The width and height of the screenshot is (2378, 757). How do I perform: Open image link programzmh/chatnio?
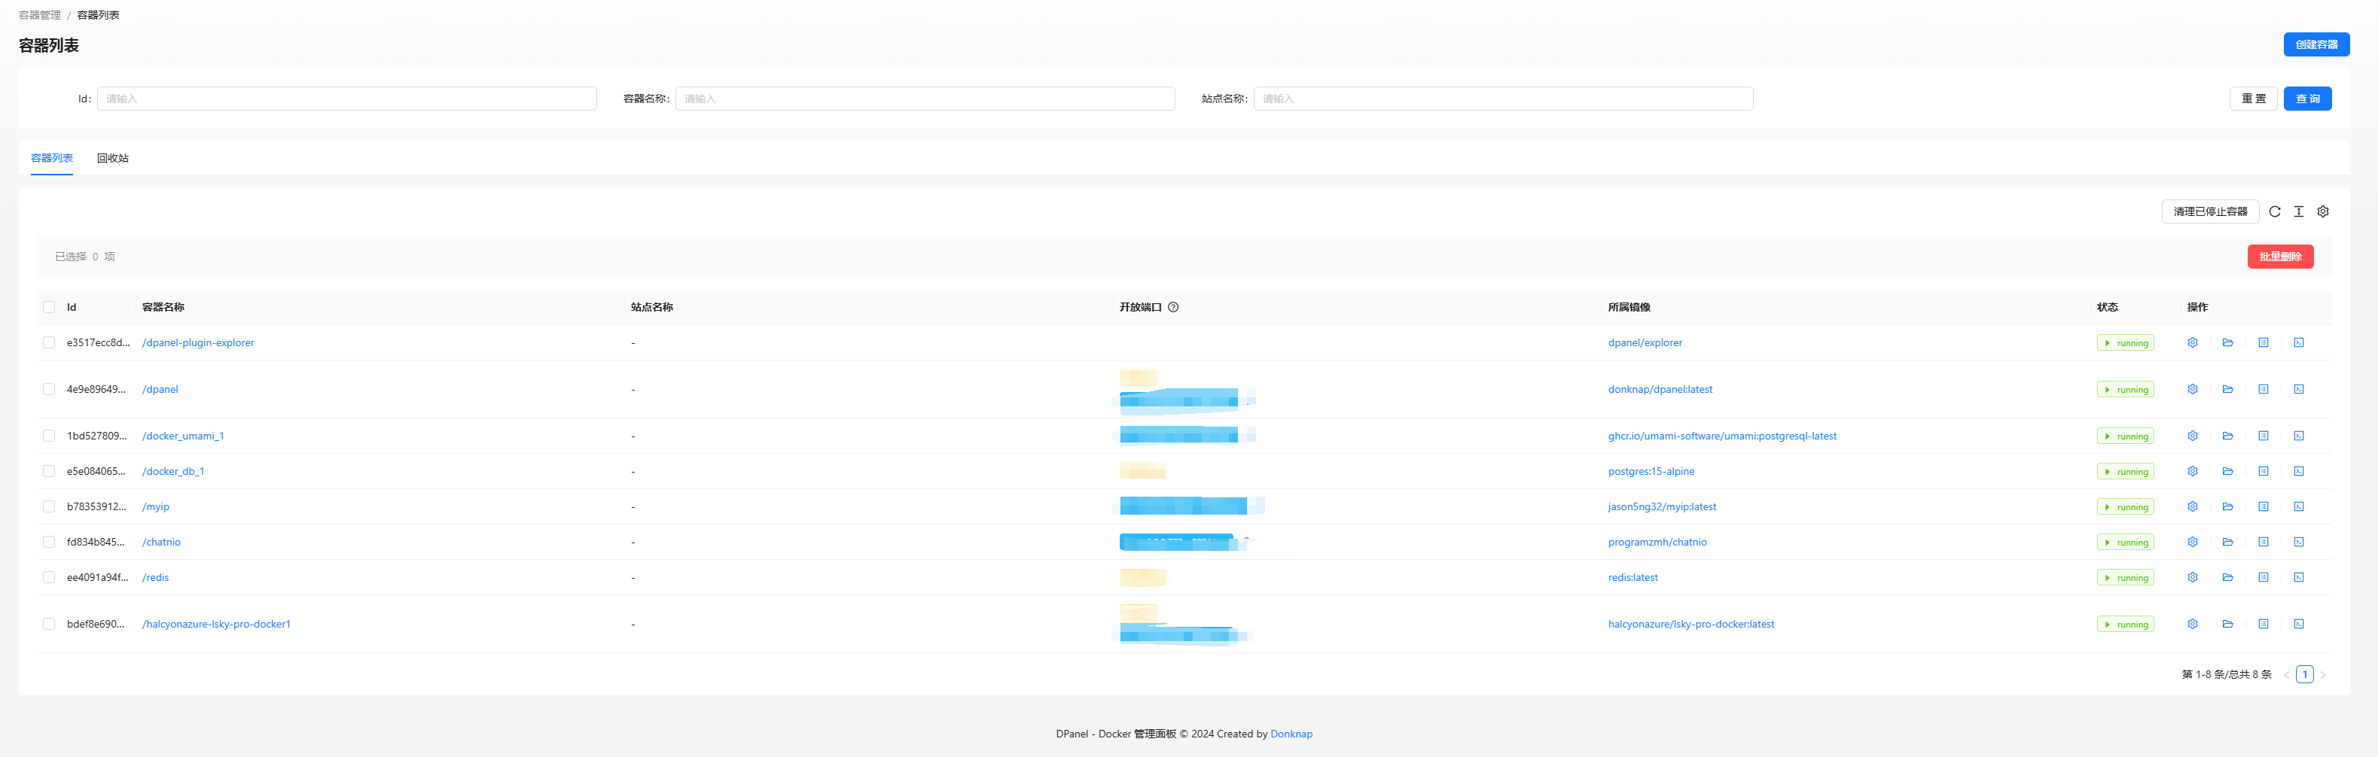pos(1657,541)
